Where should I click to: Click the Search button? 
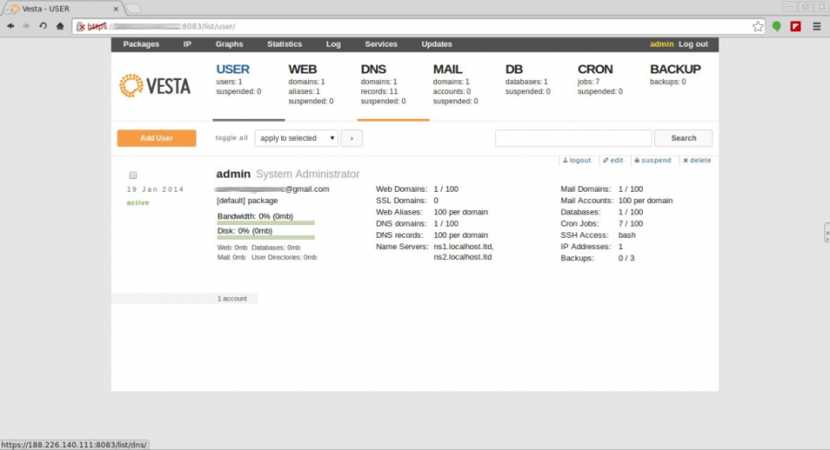pos(683,138)
